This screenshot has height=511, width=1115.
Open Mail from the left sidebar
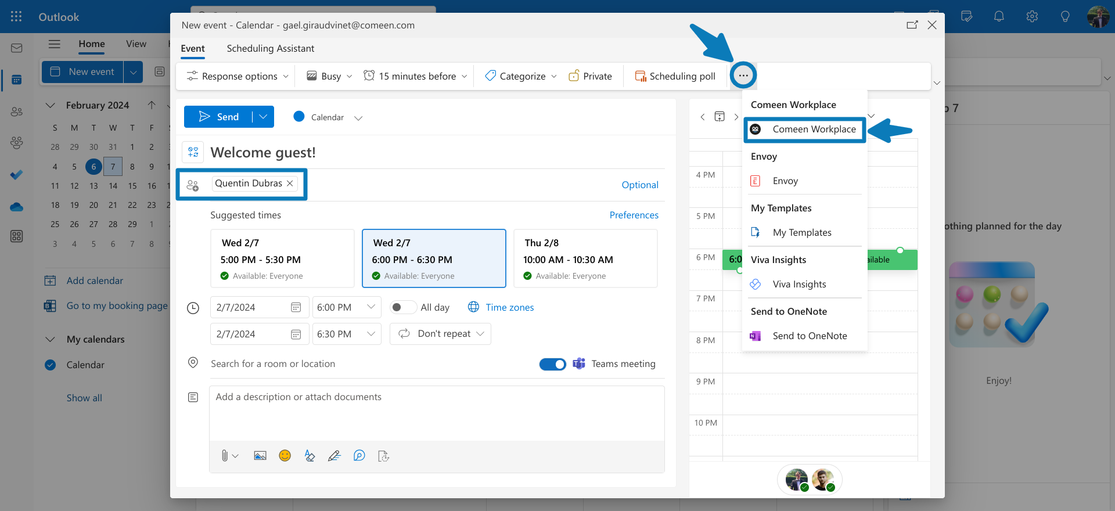click(x=16, y=48)
